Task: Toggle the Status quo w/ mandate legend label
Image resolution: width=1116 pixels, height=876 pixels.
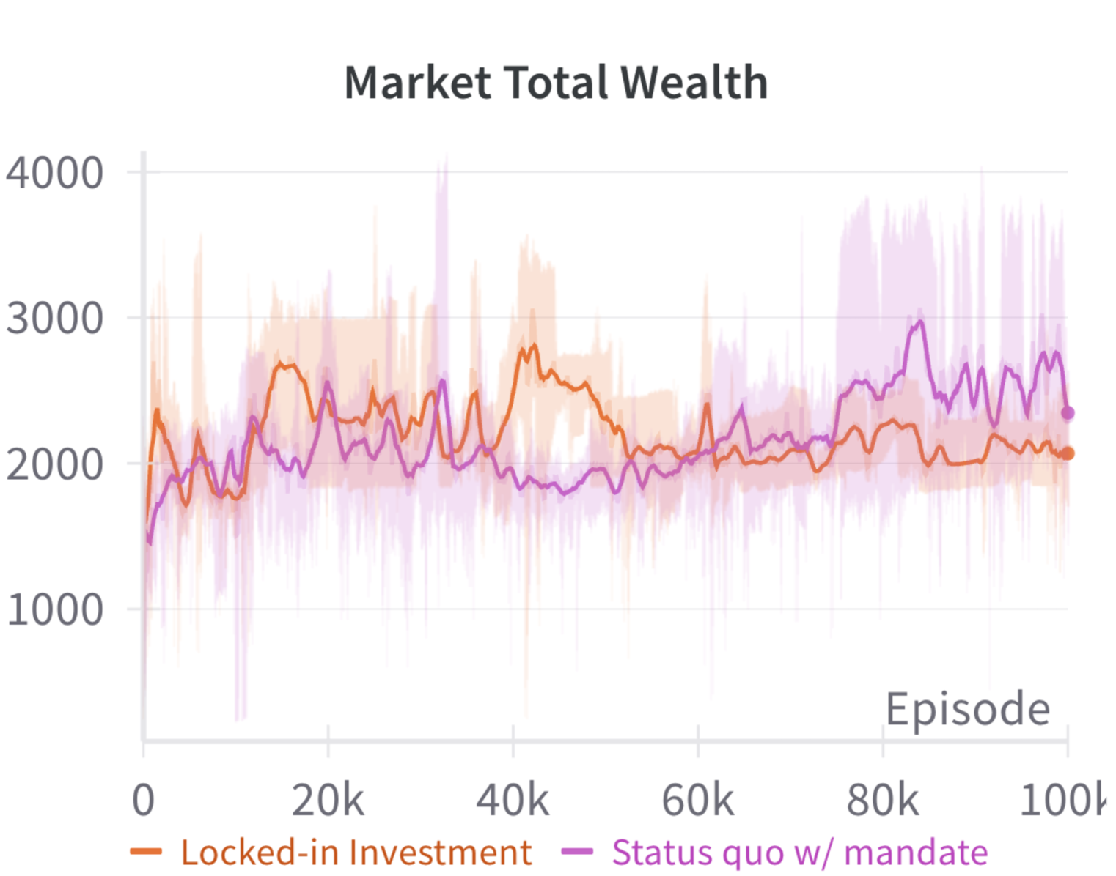Action: click(x=800, y=853)
